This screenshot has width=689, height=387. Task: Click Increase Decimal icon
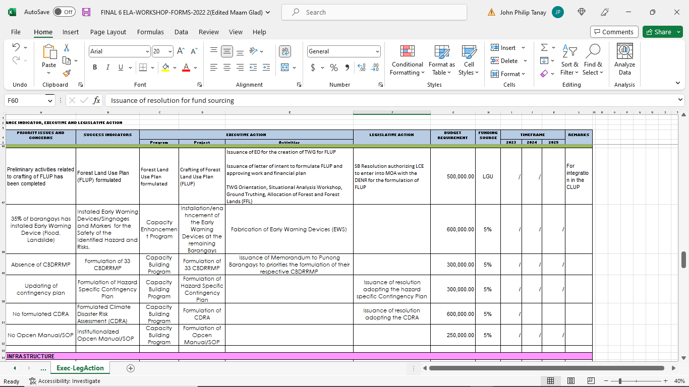click(361, 68)
